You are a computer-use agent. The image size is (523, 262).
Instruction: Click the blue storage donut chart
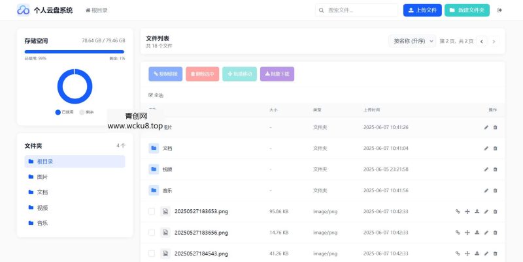(75, 87)
